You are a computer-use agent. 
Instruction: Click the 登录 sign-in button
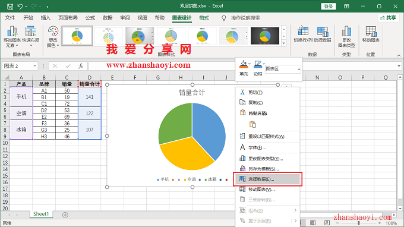(x=329, y=7)
